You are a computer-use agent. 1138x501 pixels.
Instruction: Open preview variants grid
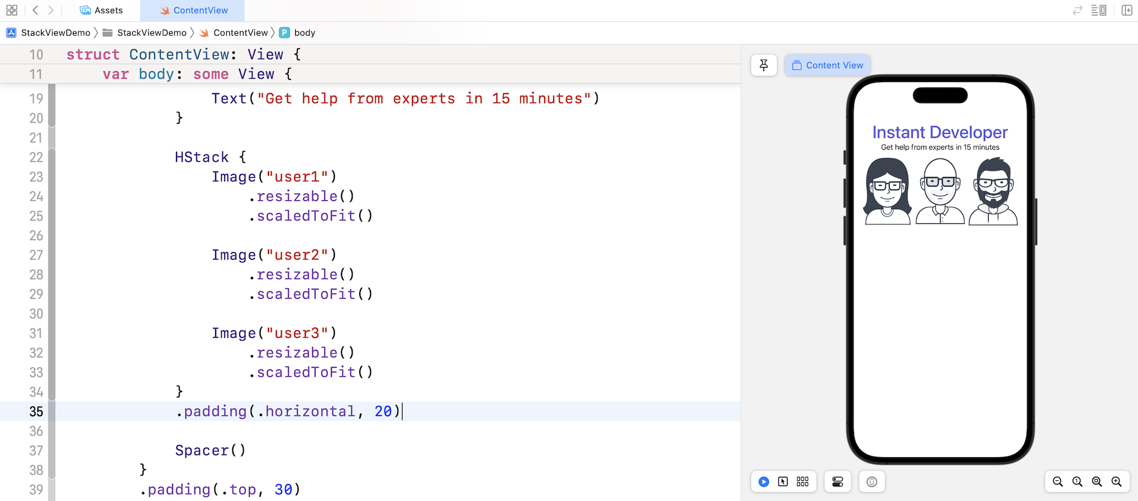(x=803, y=481)
